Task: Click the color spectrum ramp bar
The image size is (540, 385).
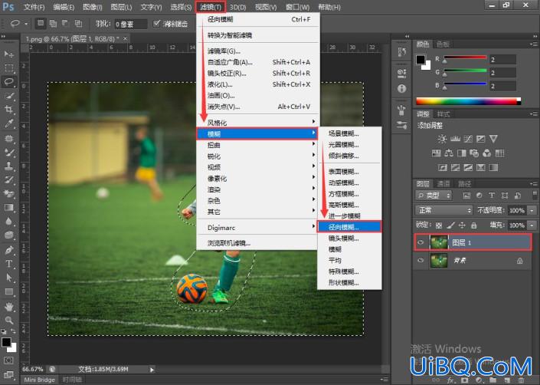Action: [x=468, y=101]
